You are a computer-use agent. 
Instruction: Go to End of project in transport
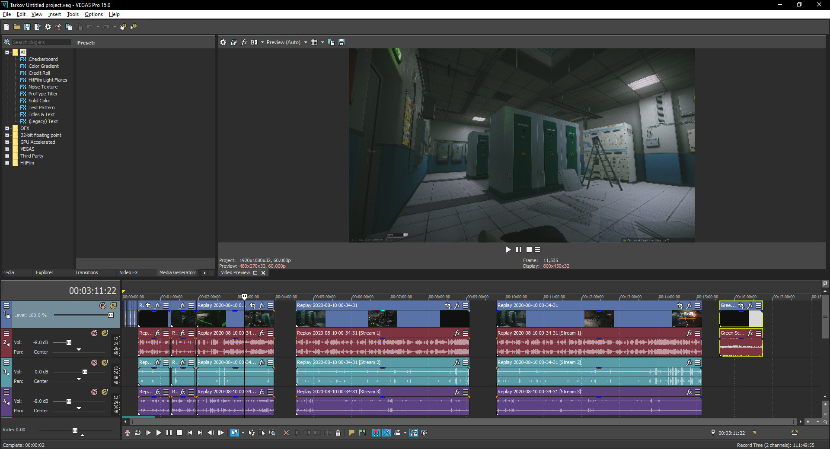[200, 433]
